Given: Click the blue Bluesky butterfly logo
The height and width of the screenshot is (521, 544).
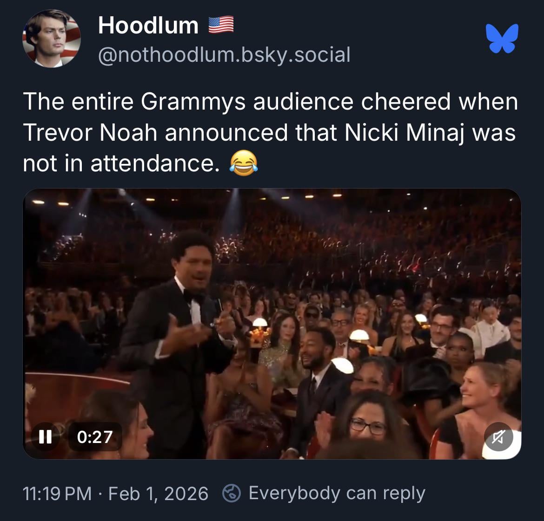Looking at the screenshot, I should (502, 38).
